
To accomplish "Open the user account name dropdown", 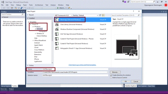I will [163, 5].
